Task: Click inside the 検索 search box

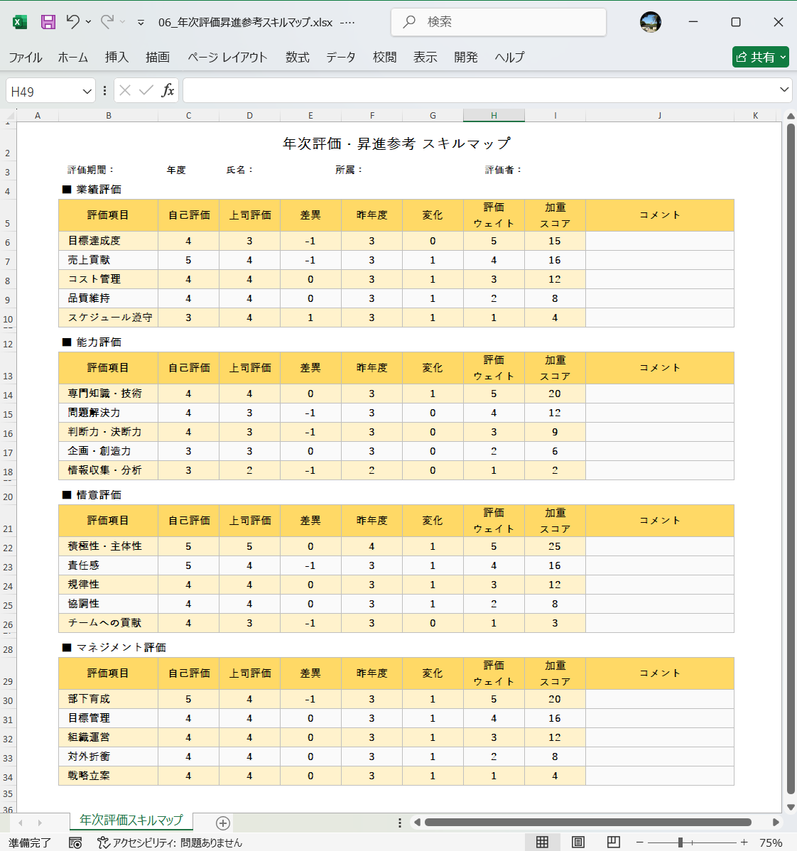Action: [497, 22]
